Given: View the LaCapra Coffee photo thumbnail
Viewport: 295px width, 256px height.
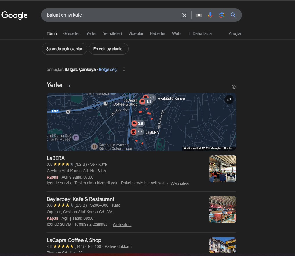Looking at the screenshot, I should pyautogui.click(x=223, y=245).
